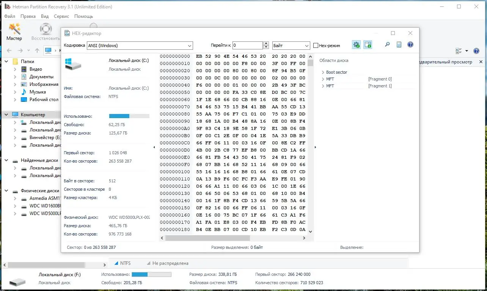
Task: Select Компьютер in the tree
Action: point(33,115)
